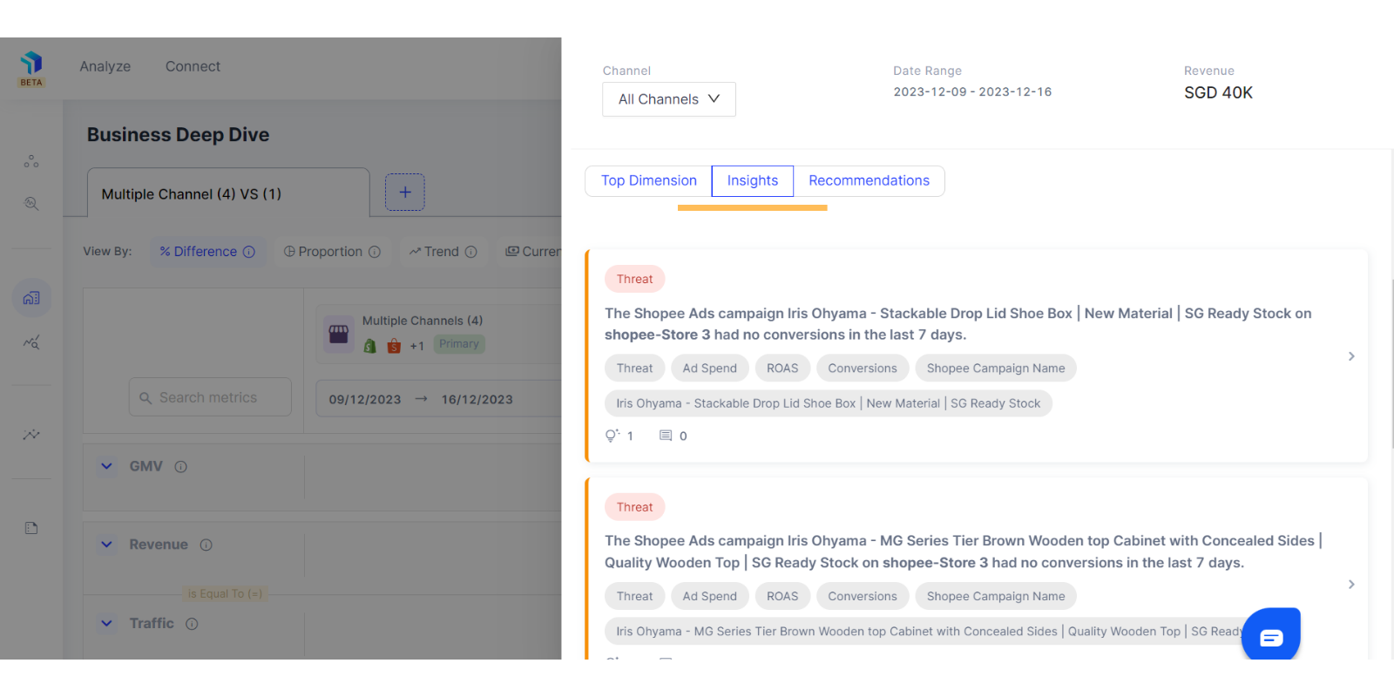Click the +1 extra channels indicator
Screen dimensions: 1394x697
point(417,346)
